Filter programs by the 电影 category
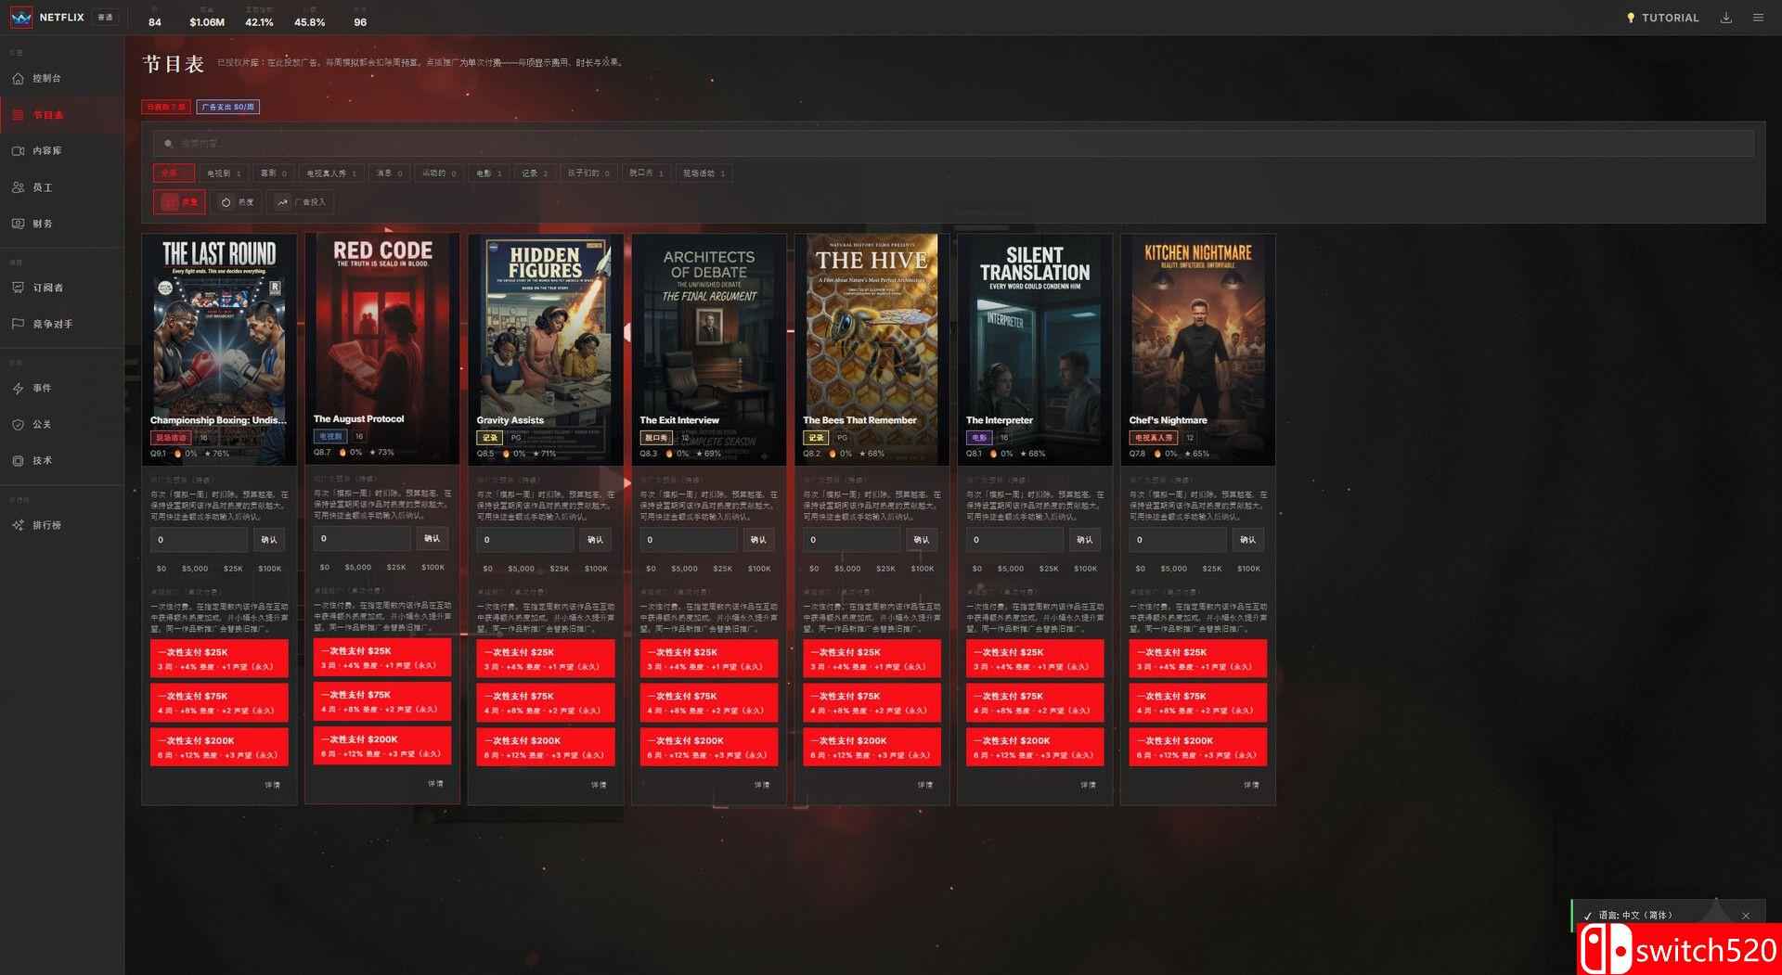 [x=488, y=173]
